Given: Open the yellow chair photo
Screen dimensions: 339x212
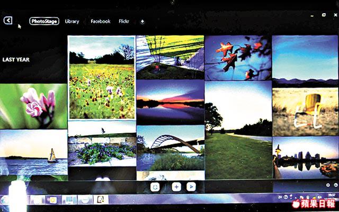Looking at the screenshot, I should (x=305, y=112).
